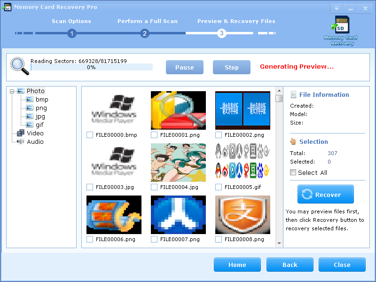This screenshot has height=282, width=376.
Task: Tick the checkbox for FILE00001.png
Action: point(154,135)
